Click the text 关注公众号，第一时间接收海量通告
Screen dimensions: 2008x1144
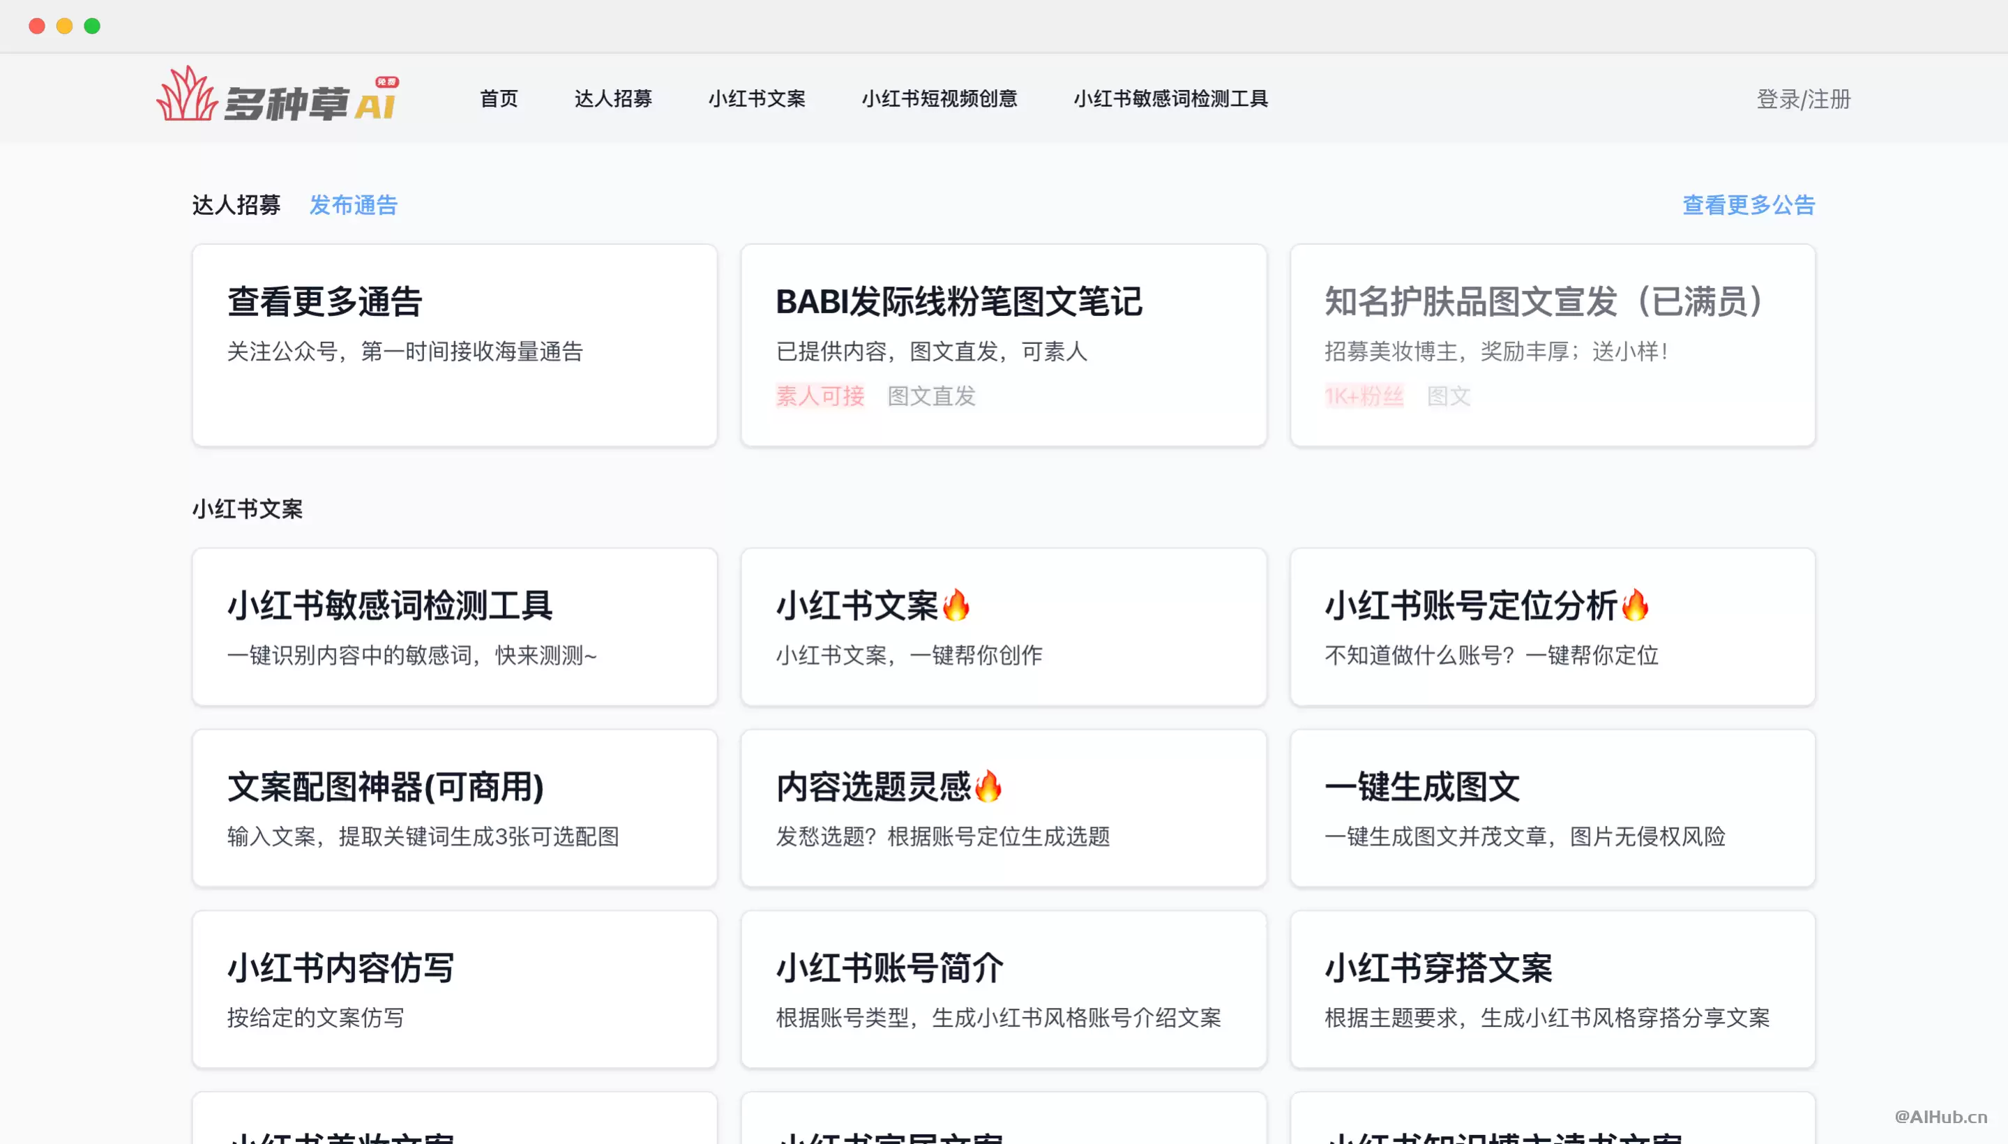(405, 351)
